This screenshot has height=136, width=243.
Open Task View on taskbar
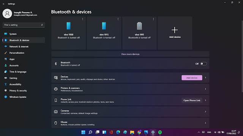97,132
